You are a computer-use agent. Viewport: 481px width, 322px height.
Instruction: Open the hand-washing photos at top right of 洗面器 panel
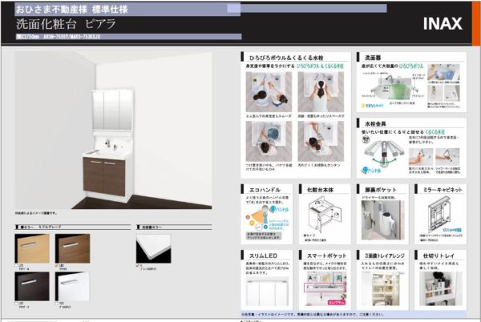[x=443, y=74]
